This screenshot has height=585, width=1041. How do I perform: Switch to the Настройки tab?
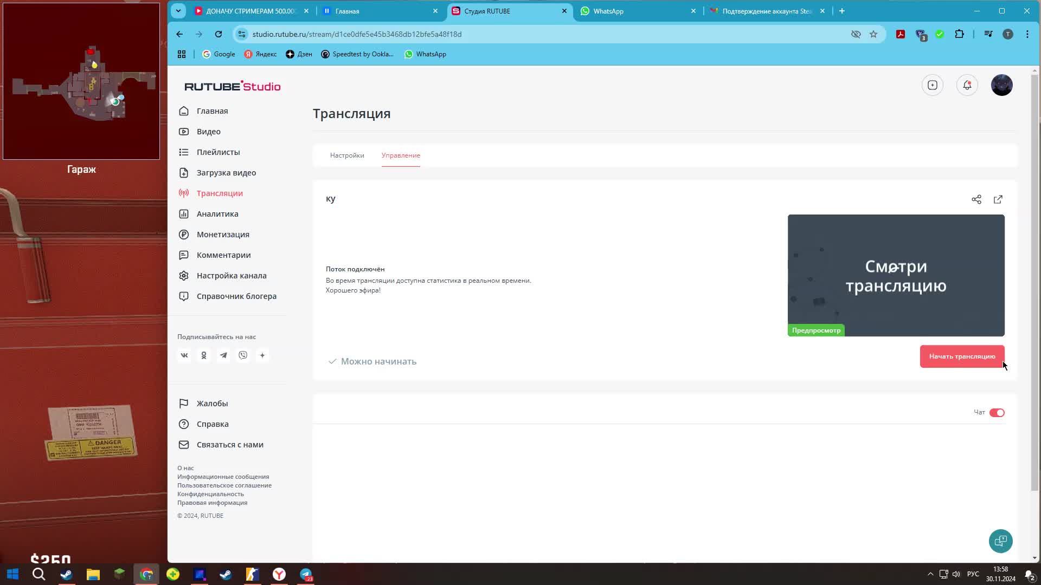pos(347,155)
